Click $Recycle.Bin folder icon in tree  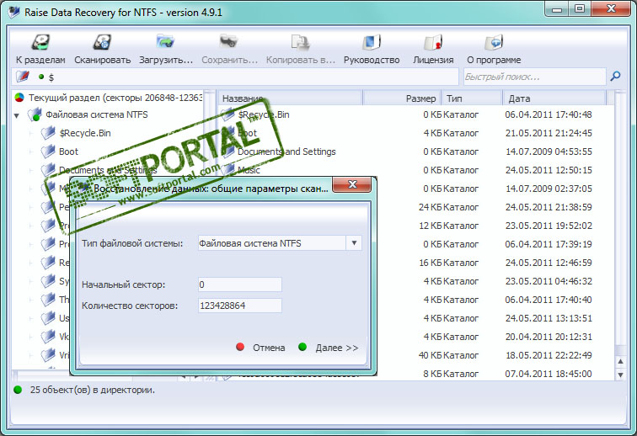[48, 133]
